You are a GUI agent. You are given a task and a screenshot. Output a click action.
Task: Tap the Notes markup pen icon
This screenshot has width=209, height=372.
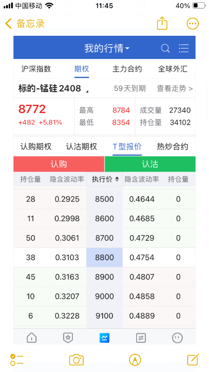[135, 360]
